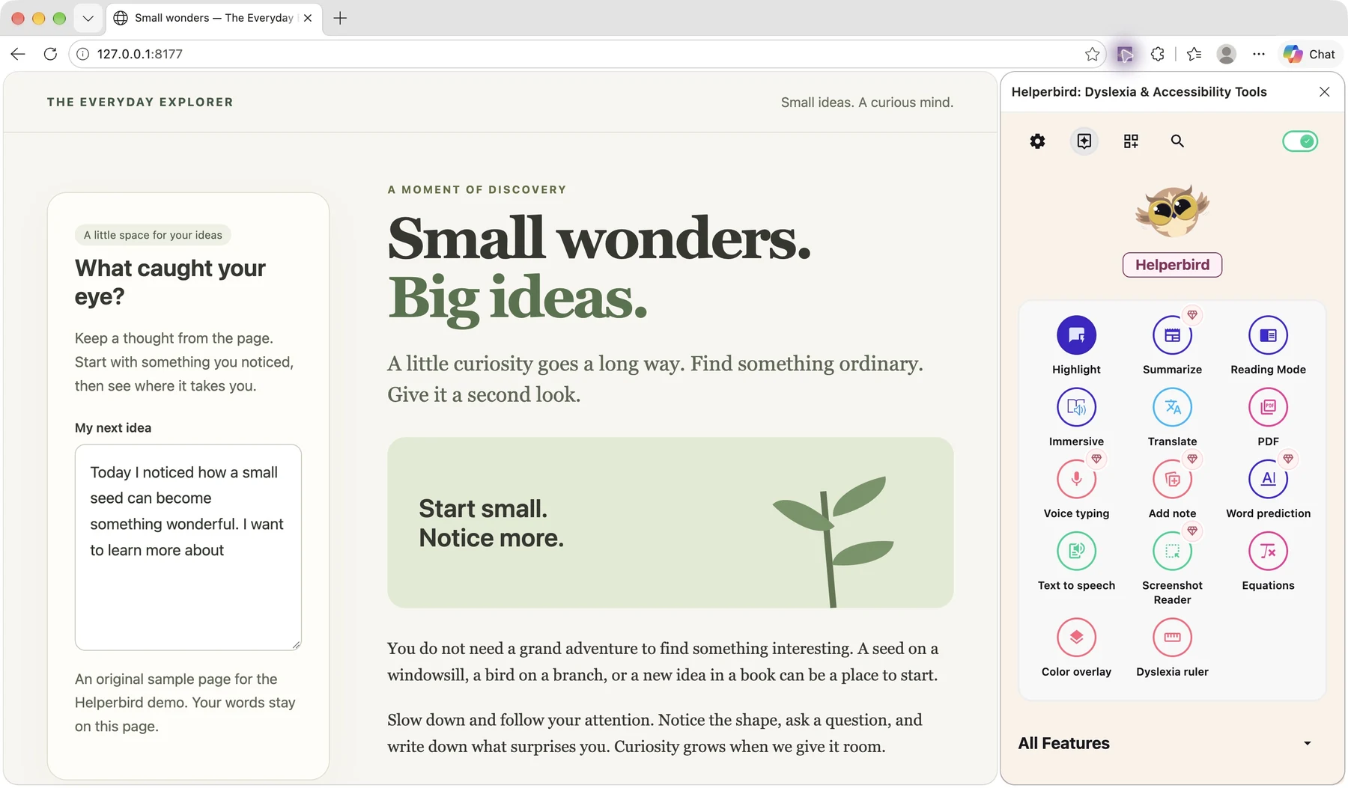Image resolution: width=1348 pixels, height=788 pixels.
Task: Select the starred favorites panel icon
Action: point(1084,141)
